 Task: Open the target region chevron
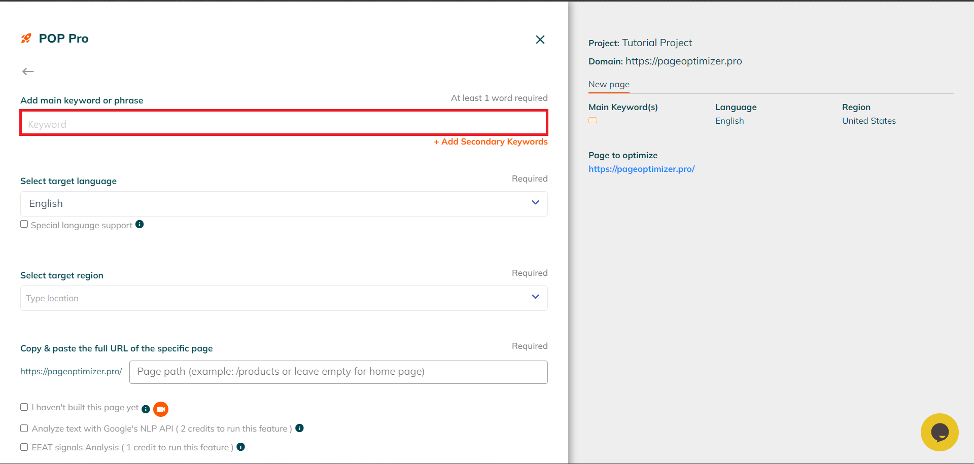point(535,297)
